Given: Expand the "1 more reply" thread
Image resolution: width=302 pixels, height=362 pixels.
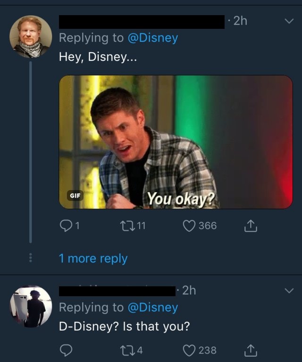Looking at the screenshot, I should click(93, 258).
